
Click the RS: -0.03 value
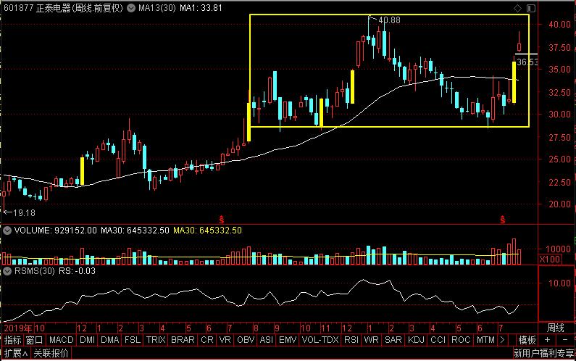click(77, 271)
